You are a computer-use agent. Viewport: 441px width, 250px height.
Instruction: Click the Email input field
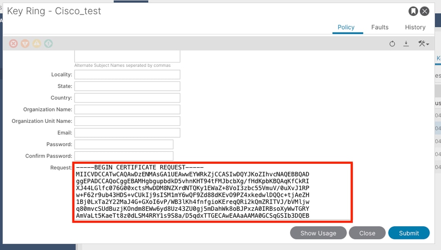pyautogui.click(x=127, y=133)
